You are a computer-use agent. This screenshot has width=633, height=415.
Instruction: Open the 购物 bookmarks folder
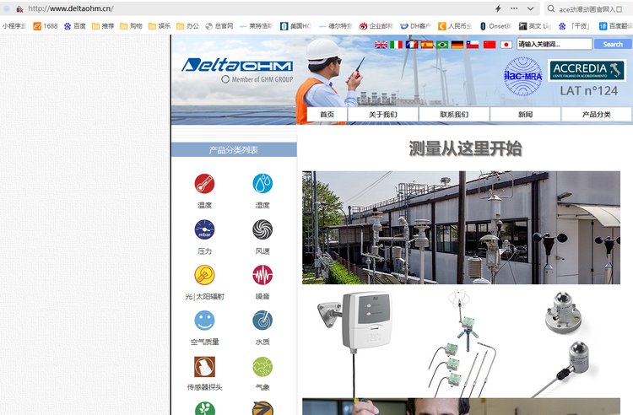(x=130, y=26)
